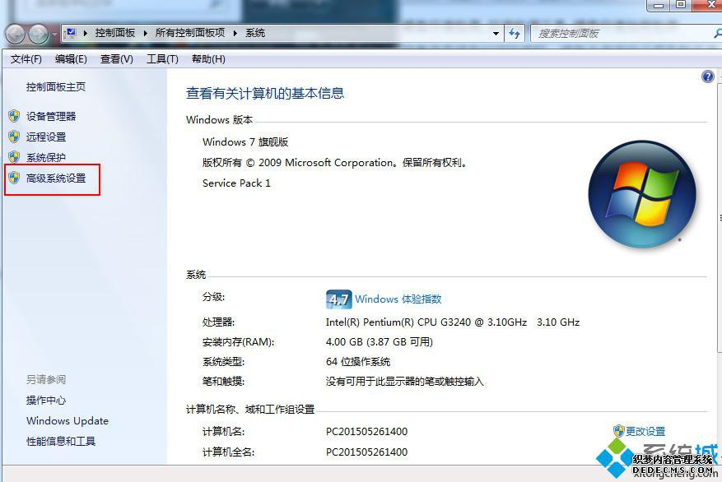Viewport: 722px width, 482px height.
Task: Open 性能信息和工具 link
Action: (61, 442)
